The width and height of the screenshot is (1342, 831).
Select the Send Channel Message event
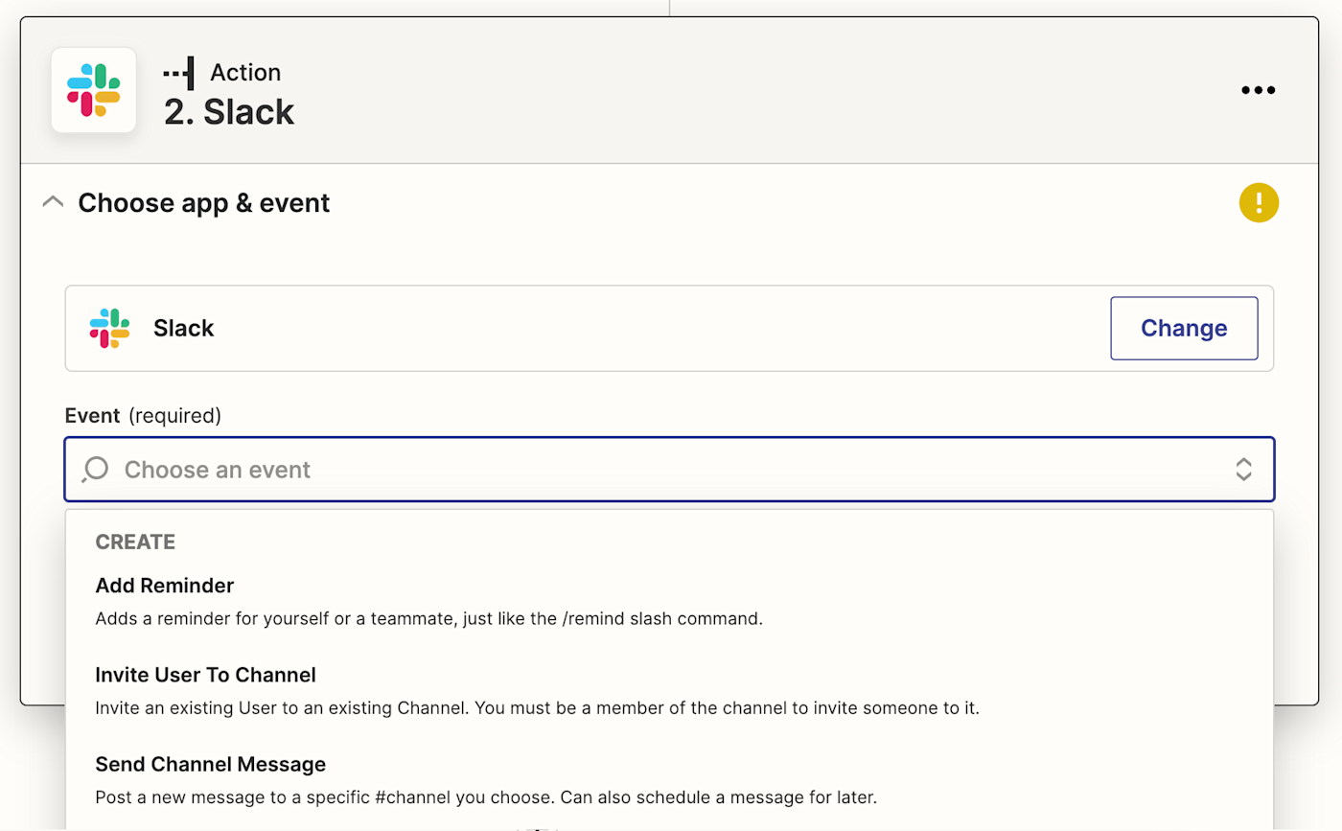(x=669, y=780)
